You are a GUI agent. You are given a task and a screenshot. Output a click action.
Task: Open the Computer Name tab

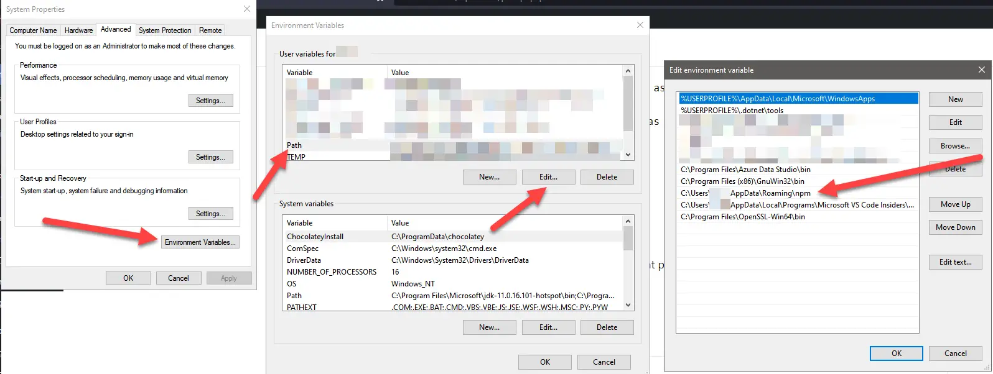coord(33,30)
